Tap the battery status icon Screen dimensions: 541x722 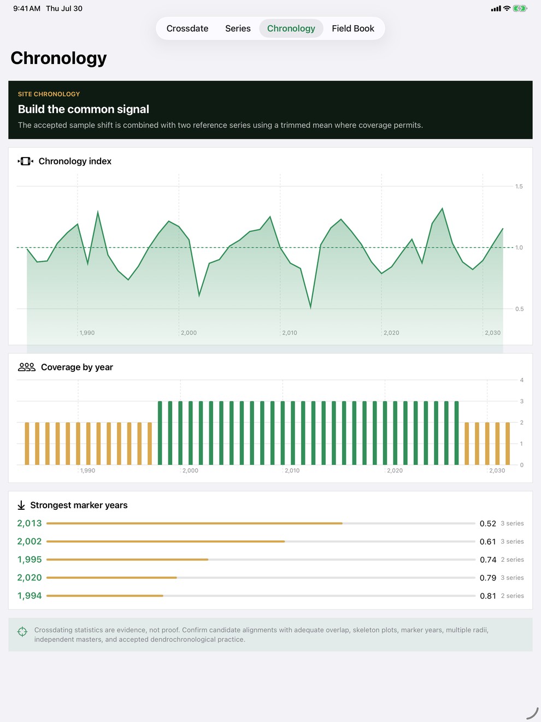tap(520, 9)
